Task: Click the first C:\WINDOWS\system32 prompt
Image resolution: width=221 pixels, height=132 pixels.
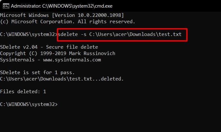Action: 29,34
